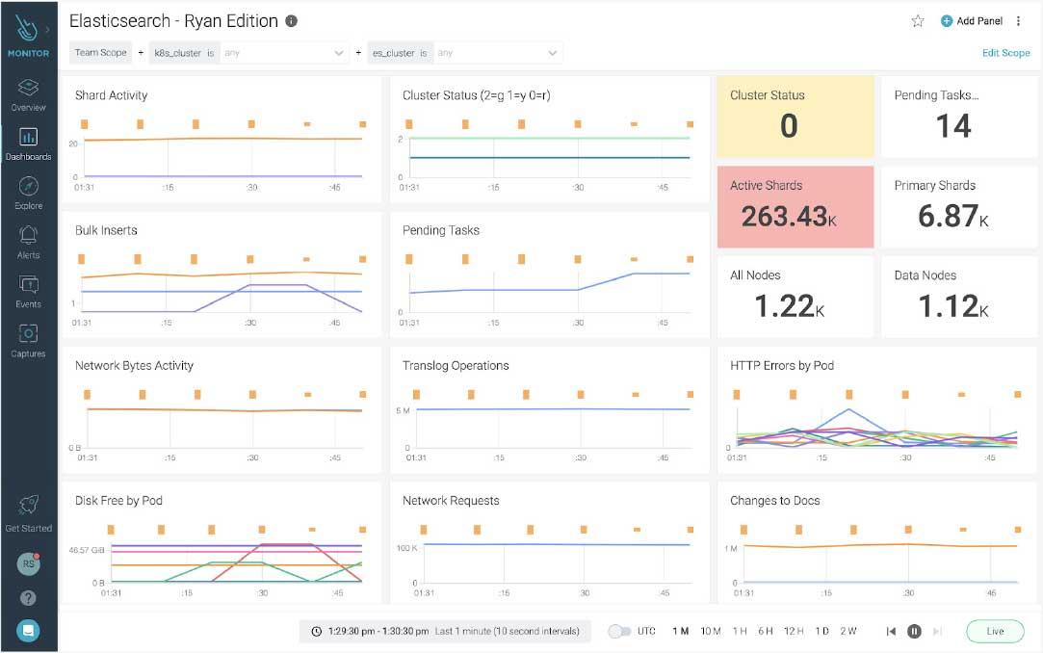Click the red Active Shards panel
Screen dimensions: 1043x653
[795, 207]
